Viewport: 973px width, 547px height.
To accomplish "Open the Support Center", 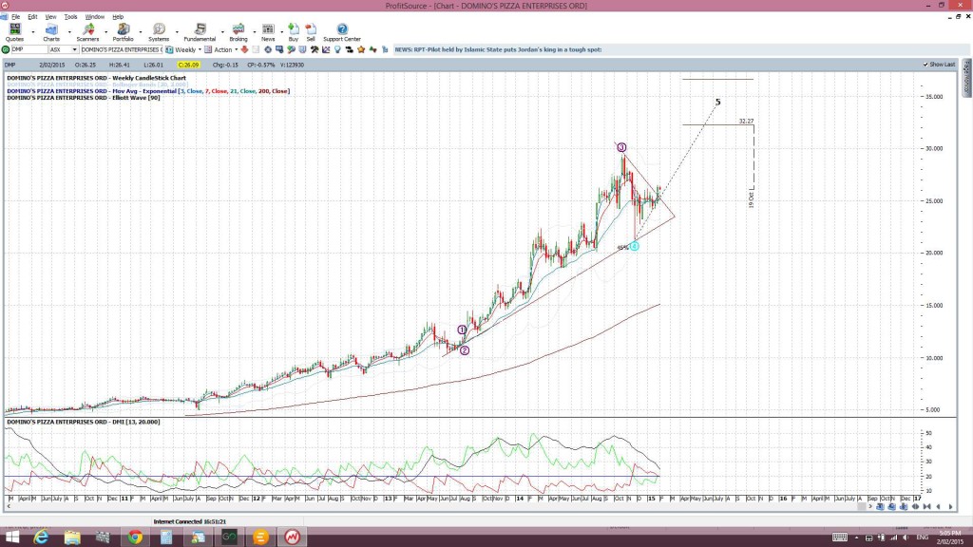I will [x=342, y=32].
